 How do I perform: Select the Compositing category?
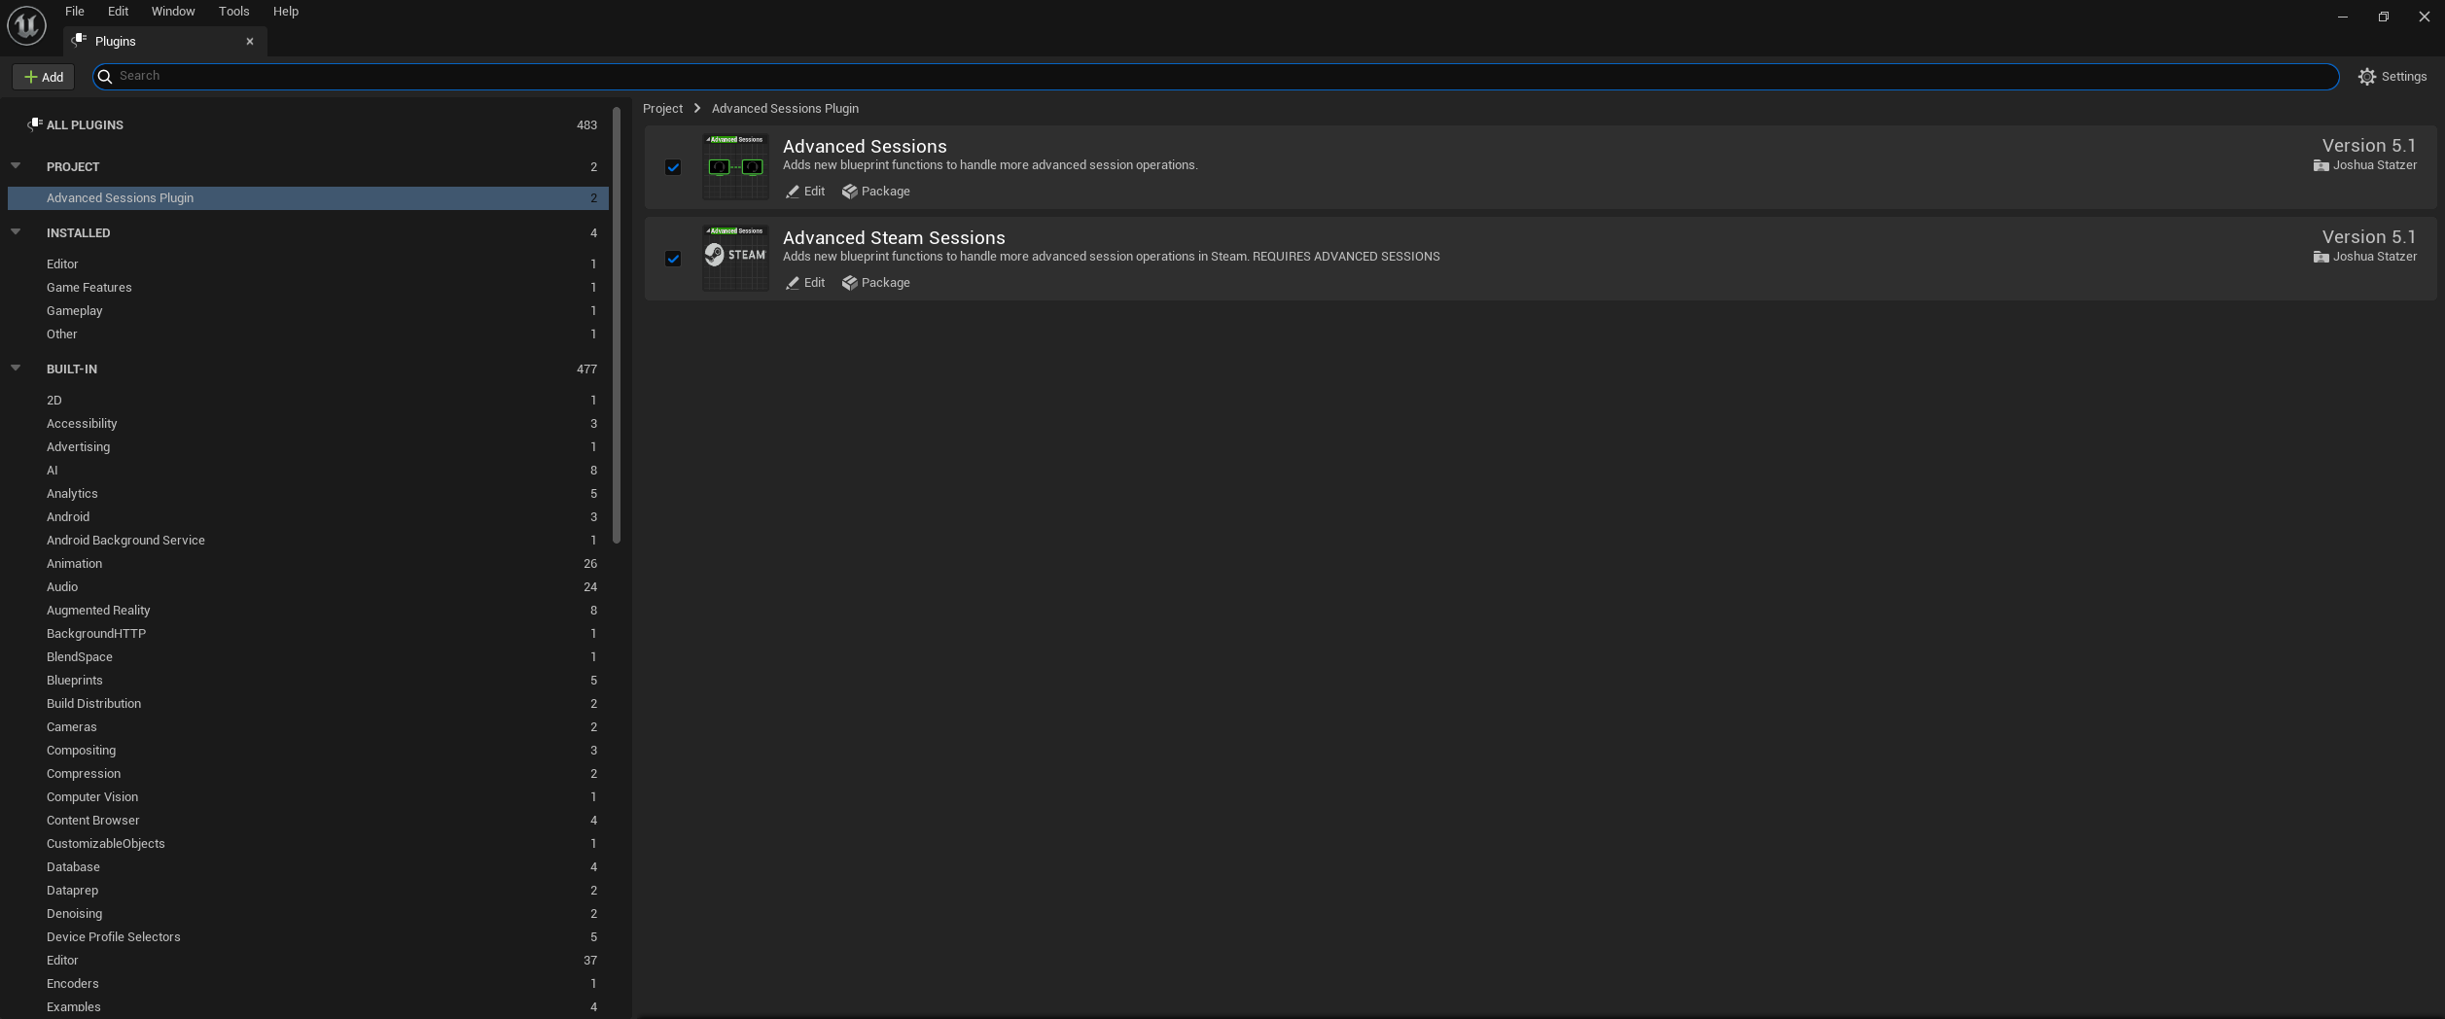pyautogui.click(x=308, y=751)
